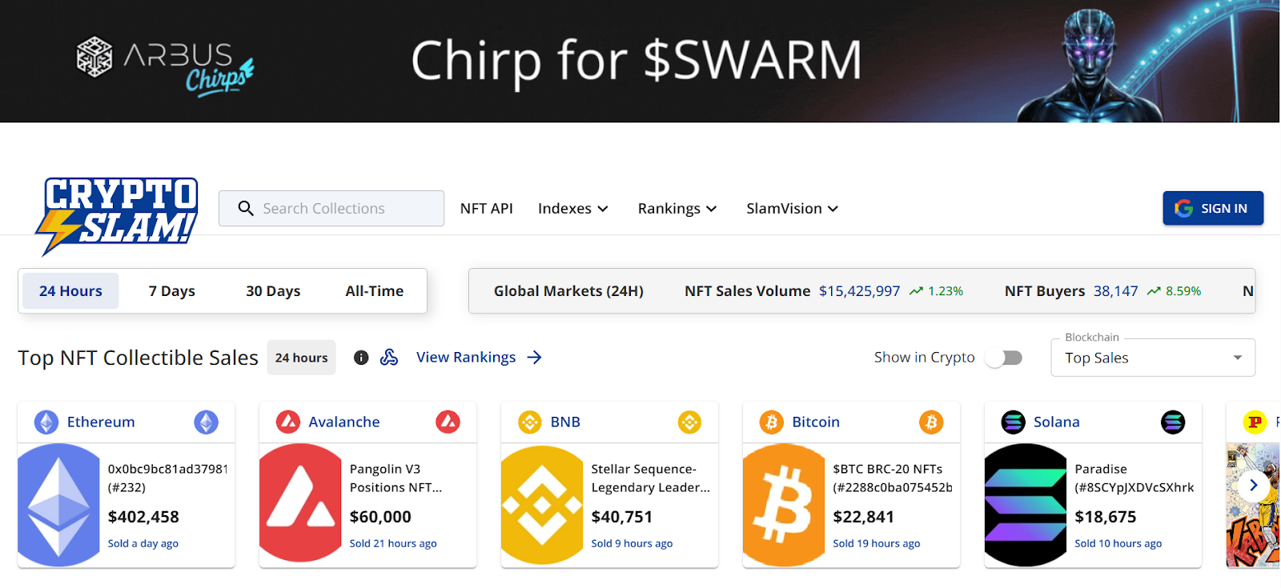Click the Stellar Sequence-Legendary Leader title
The height and width of the screenshot is (588, 1281).
pyautogui.click(x=650, y=478)
